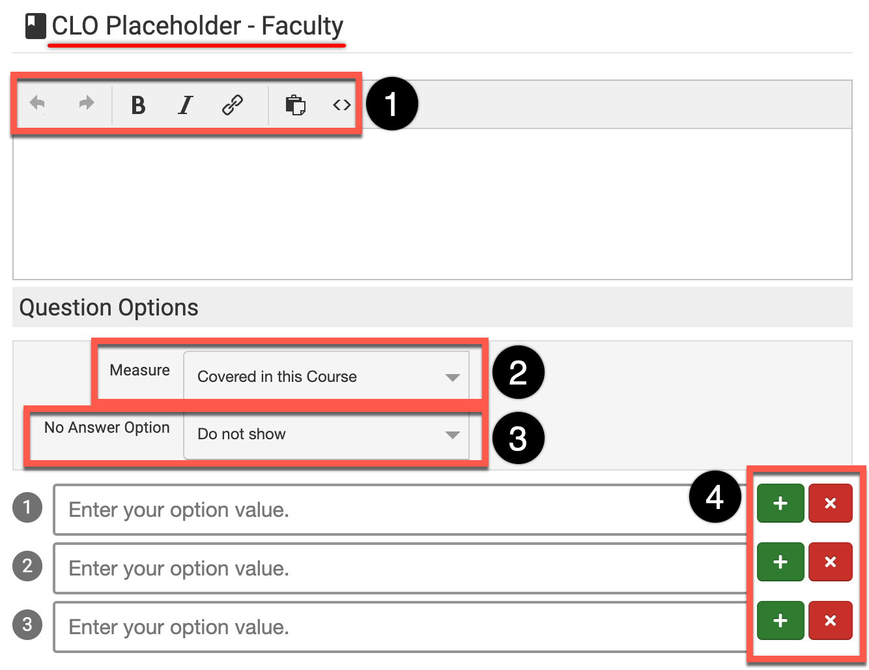Click the rich text editor body area
The image size is (869, 670).
pyautogui.click(x=432, y=203)
